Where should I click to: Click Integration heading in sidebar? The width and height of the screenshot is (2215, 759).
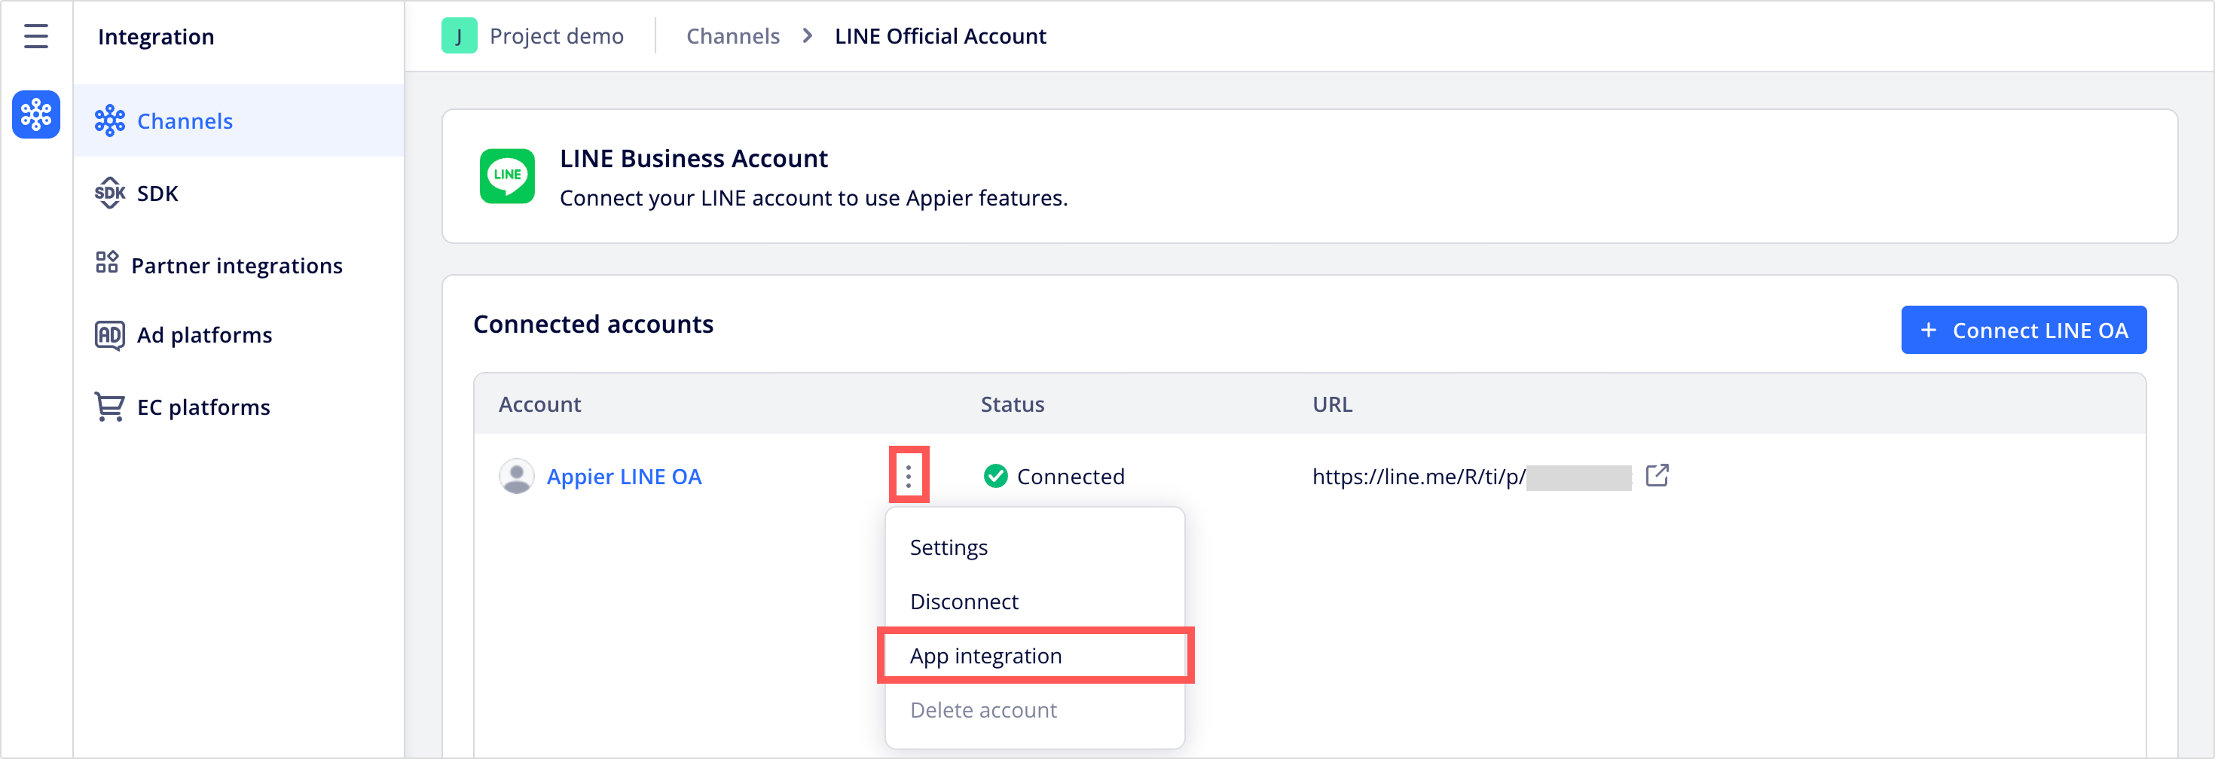(x=156, y=37)
